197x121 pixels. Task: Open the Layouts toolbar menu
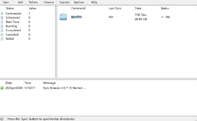coord(65,2)
